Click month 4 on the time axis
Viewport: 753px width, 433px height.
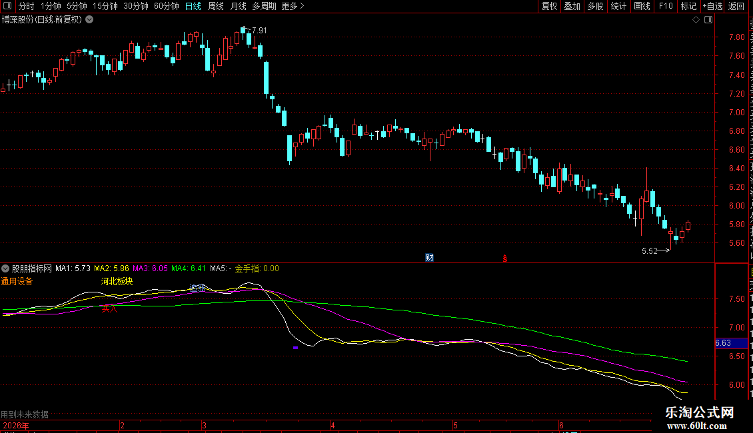pyautogui.click(x=333, y=426)
